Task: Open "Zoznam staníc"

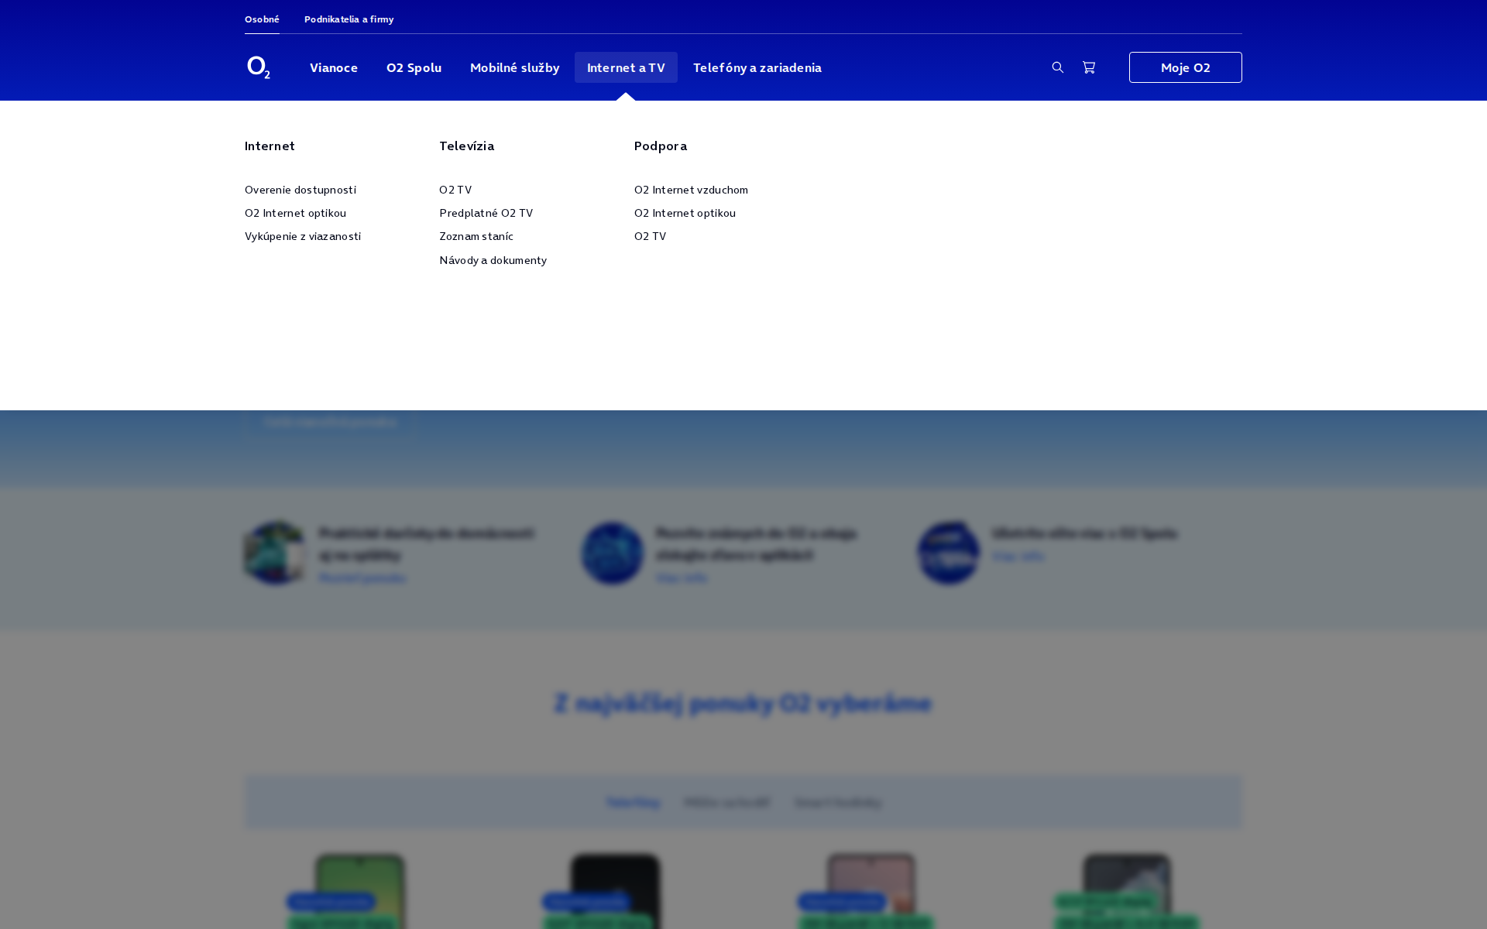Action: pyautogui.click(x=476, y=236)
